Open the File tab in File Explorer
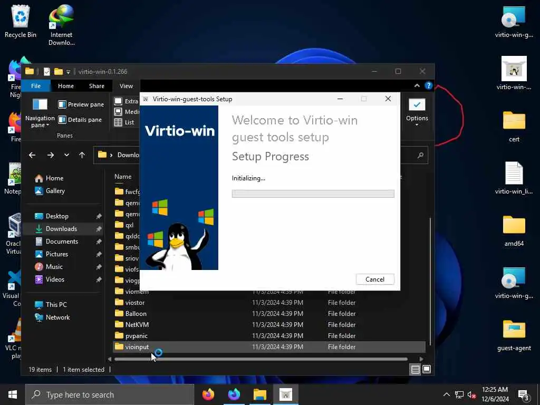Viewport: 540px width, 405px height. tap(36, 86)
